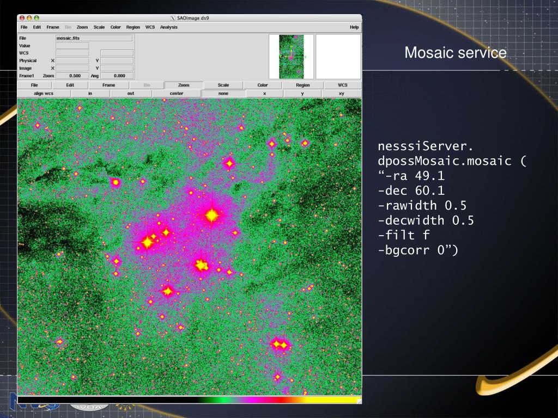Click the green zoom window button
The width and height of the screenshot is (558, 418).
[x=37, y=18]
